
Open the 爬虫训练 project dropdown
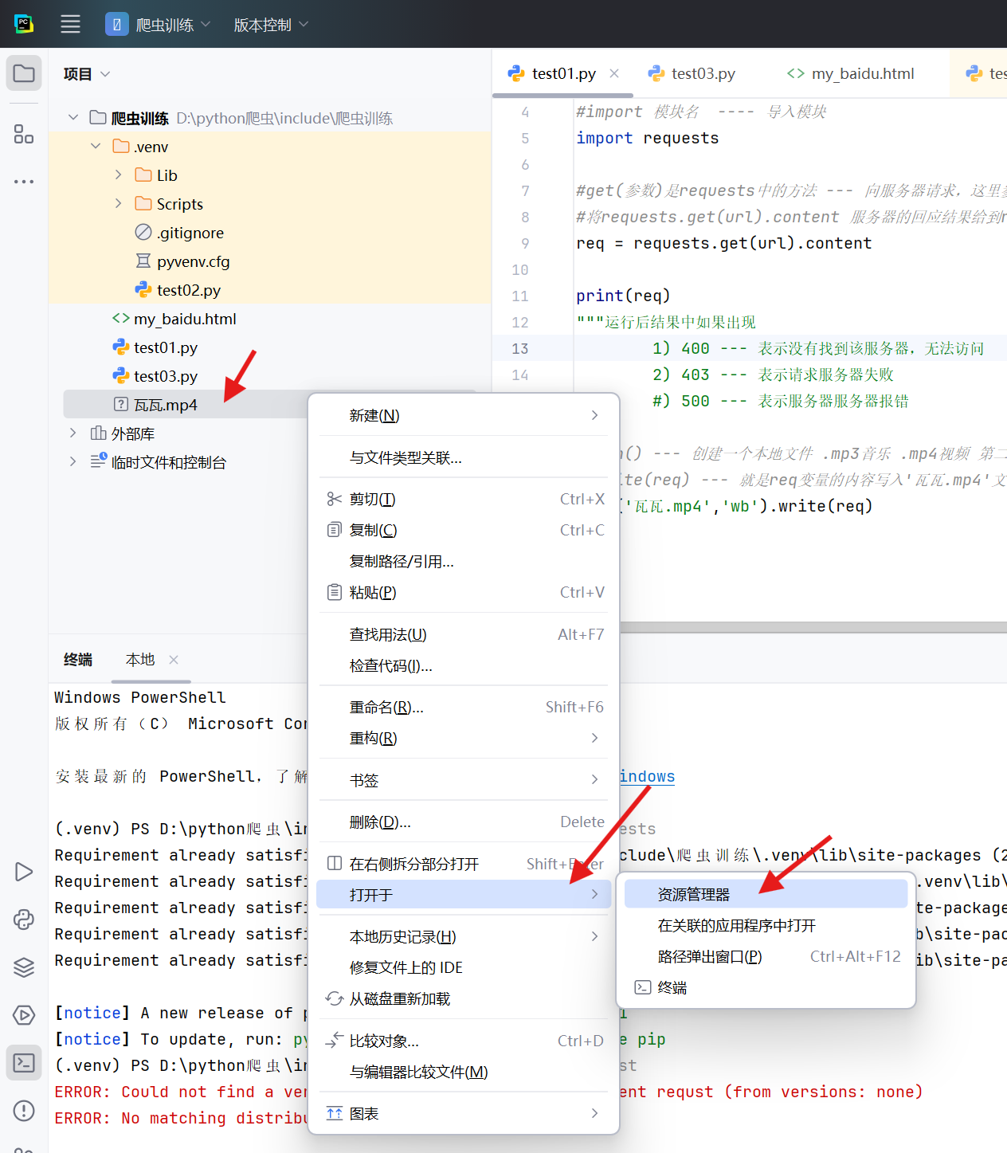pyautogui.click(x=173, y=25)
